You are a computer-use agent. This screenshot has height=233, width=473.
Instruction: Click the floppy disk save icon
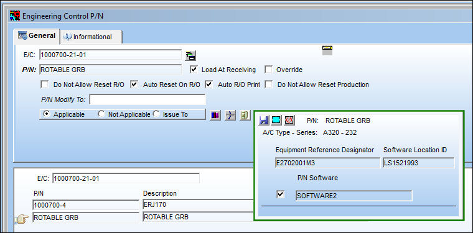tap(264, 121)
